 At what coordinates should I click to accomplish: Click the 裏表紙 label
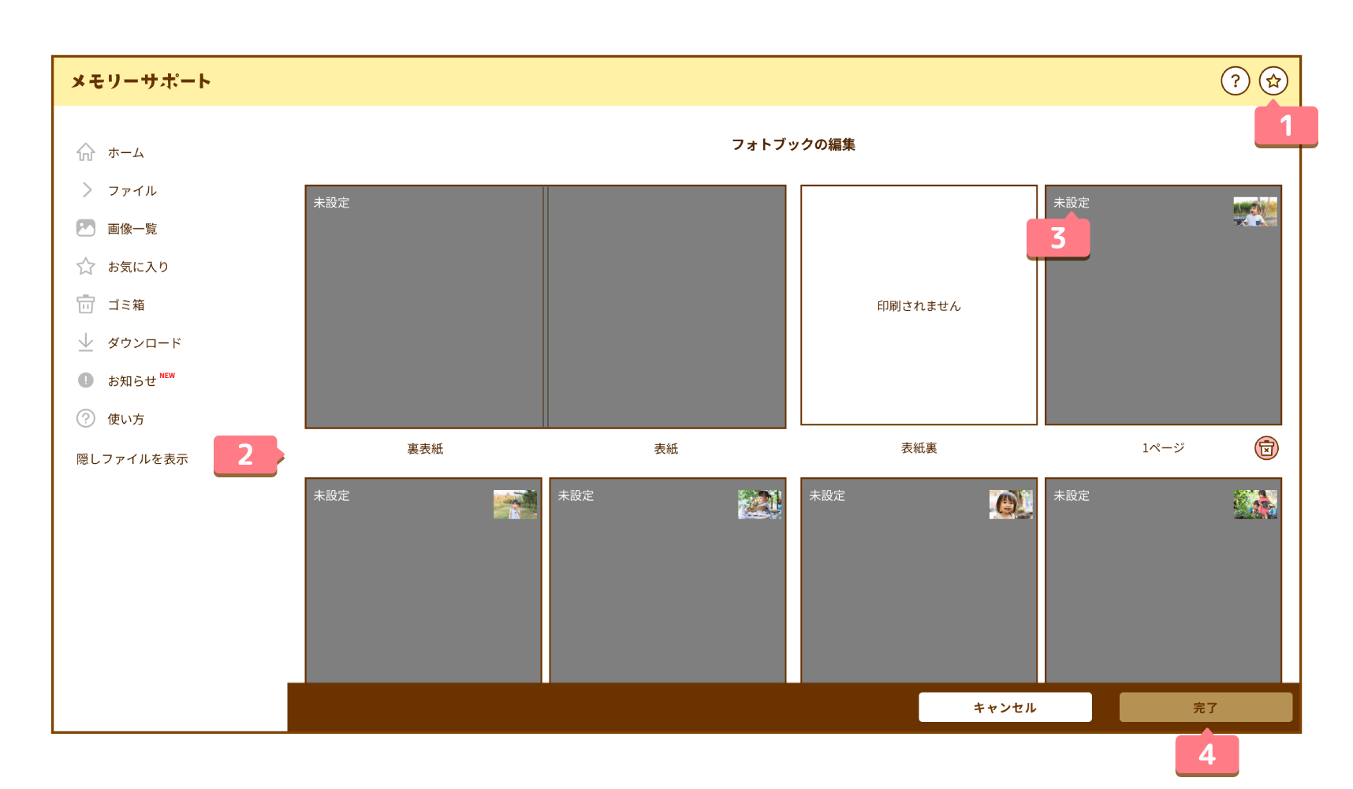[x=425, y=449]
